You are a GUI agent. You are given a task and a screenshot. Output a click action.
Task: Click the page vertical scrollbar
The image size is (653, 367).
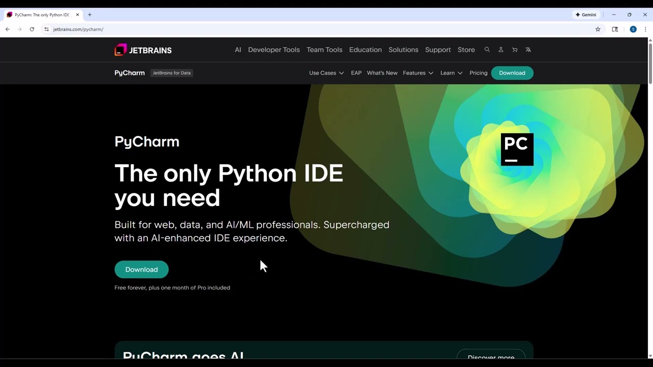tap(650, 64)
